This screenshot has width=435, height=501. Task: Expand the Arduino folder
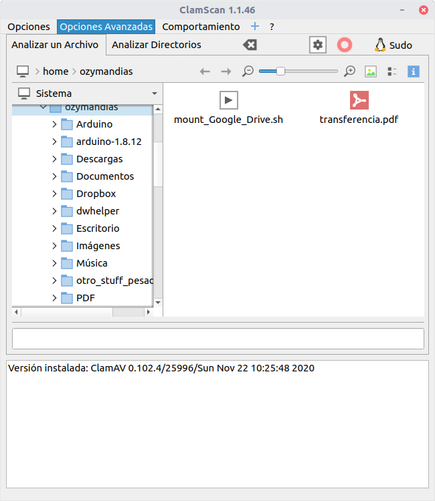point(54,124)
